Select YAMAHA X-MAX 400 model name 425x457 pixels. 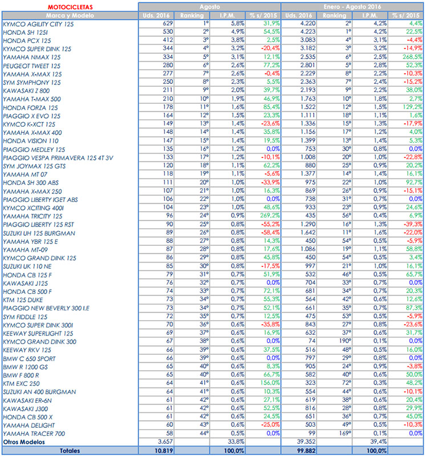pyautogui.click(x=33, y=132)
